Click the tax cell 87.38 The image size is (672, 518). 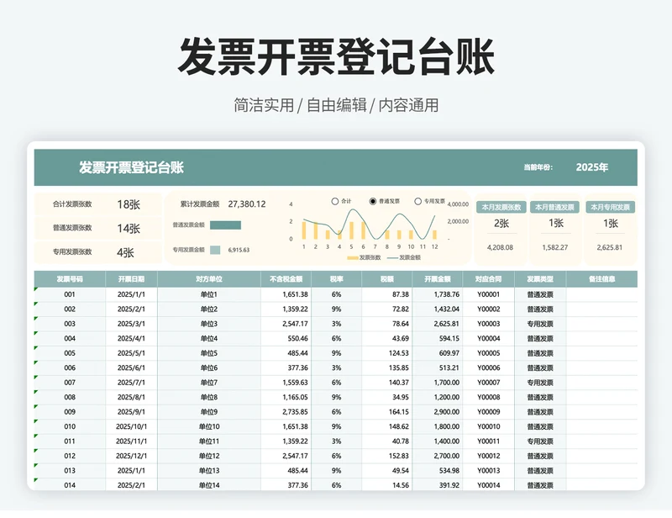point(387,294)
